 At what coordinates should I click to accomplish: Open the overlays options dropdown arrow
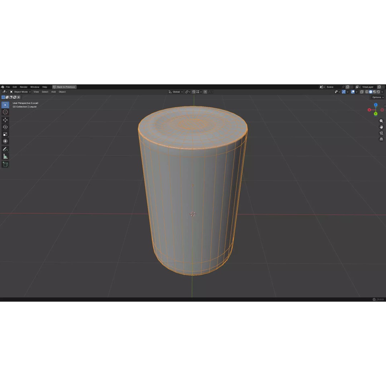point(356,92)
